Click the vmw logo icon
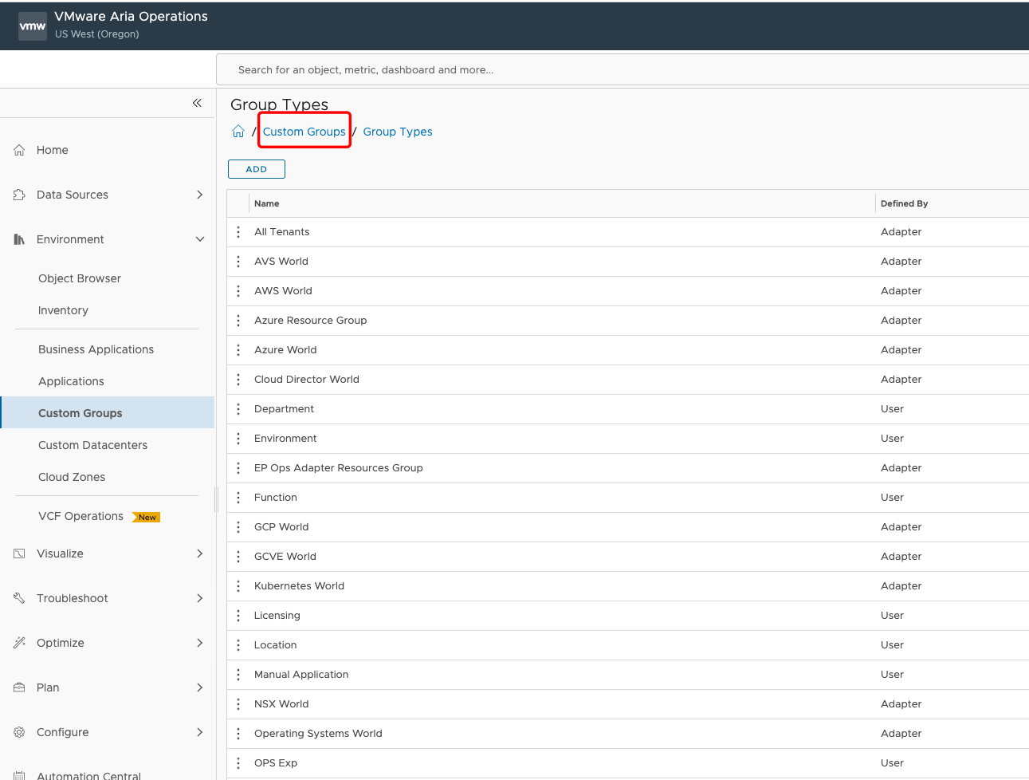 (33, 26)
